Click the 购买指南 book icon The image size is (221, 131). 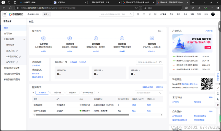click(152, 38)
